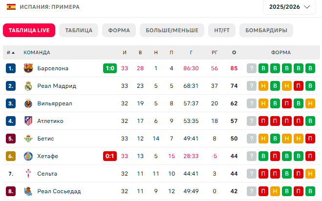This screenshot has height=201, width=322.
Task: Click Barcelona's live 1:0 score badge
Action: tap(110, 68)
